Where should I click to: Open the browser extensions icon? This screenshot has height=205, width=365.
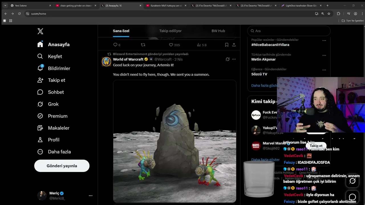pos(338,14)
